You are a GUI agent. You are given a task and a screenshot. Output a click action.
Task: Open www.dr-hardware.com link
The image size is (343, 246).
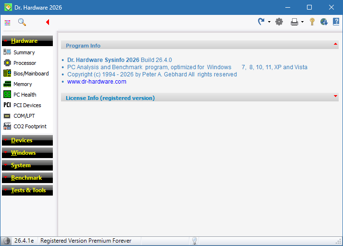(97, 82)
